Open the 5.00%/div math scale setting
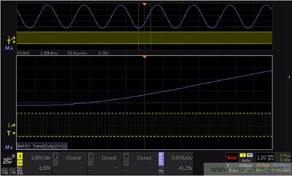Image resolution: width=292 pixels, height=176 pixels. click(182, 158)
